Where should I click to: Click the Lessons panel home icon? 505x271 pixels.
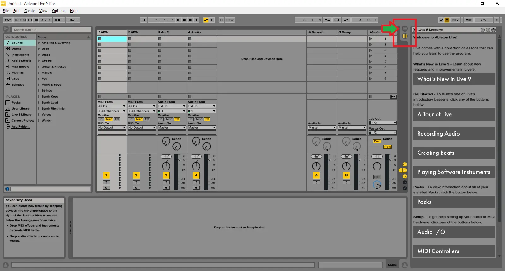click(493, 30)
